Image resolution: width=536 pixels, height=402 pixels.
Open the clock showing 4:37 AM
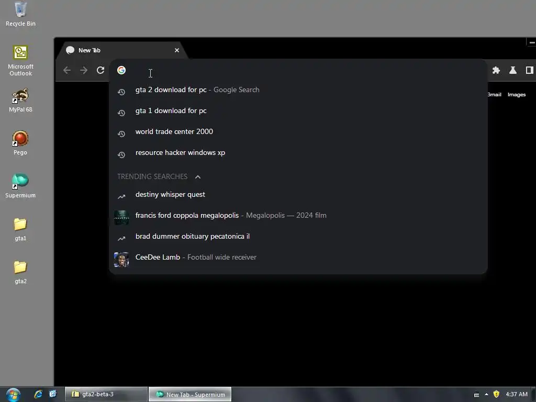517,395
